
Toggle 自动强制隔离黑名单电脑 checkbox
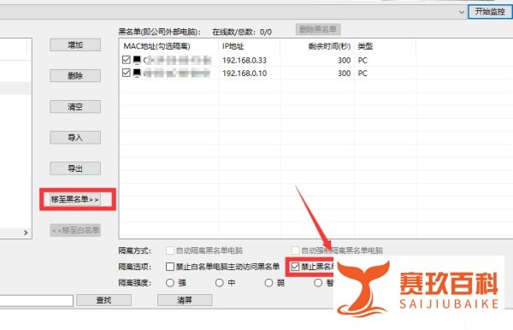[295, 250]
